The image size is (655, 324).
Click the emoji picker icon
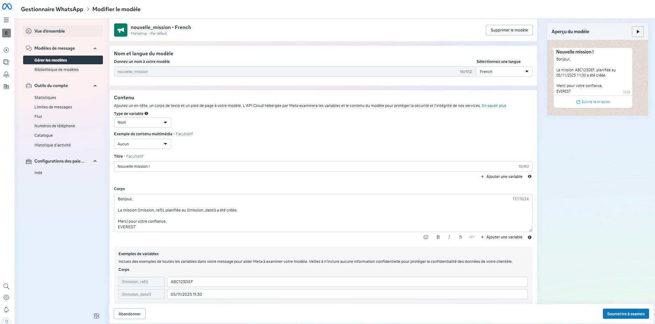click(x=426, y=237)
